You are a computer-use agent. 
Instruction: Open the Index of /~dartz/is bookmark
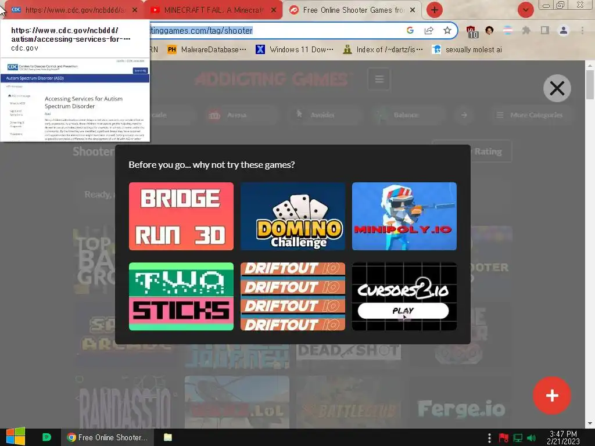click(x=383, y=50)
